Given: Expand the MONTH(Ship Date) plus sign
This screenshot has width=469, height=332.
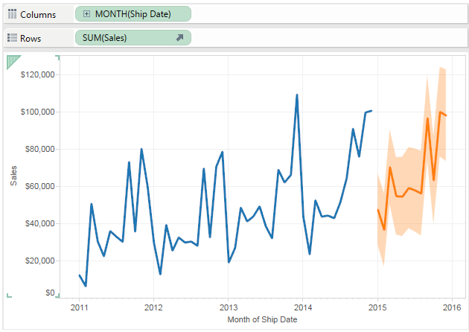Looking at the screenshot, I should click(87, 14).
